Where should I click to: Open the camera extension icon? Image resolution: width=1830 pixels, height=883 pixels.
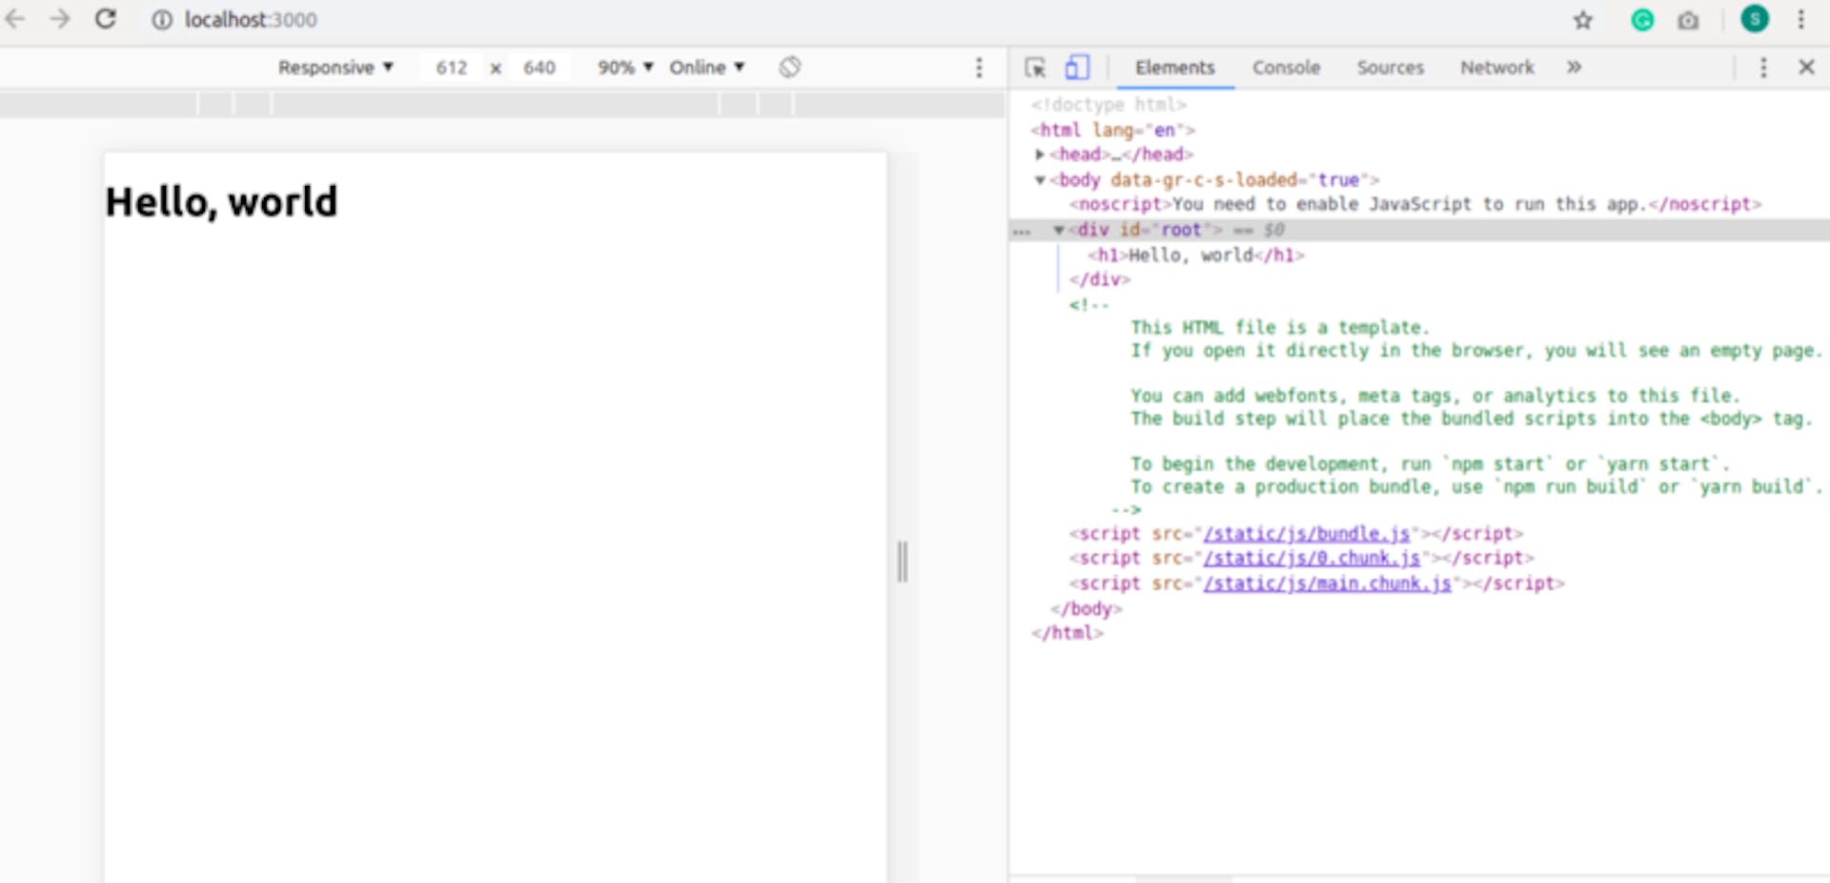point(1688,20)
